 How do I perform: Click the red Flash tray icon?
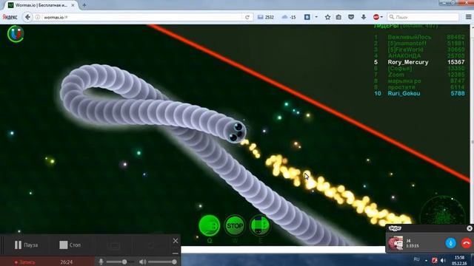[x=435, y=260]
